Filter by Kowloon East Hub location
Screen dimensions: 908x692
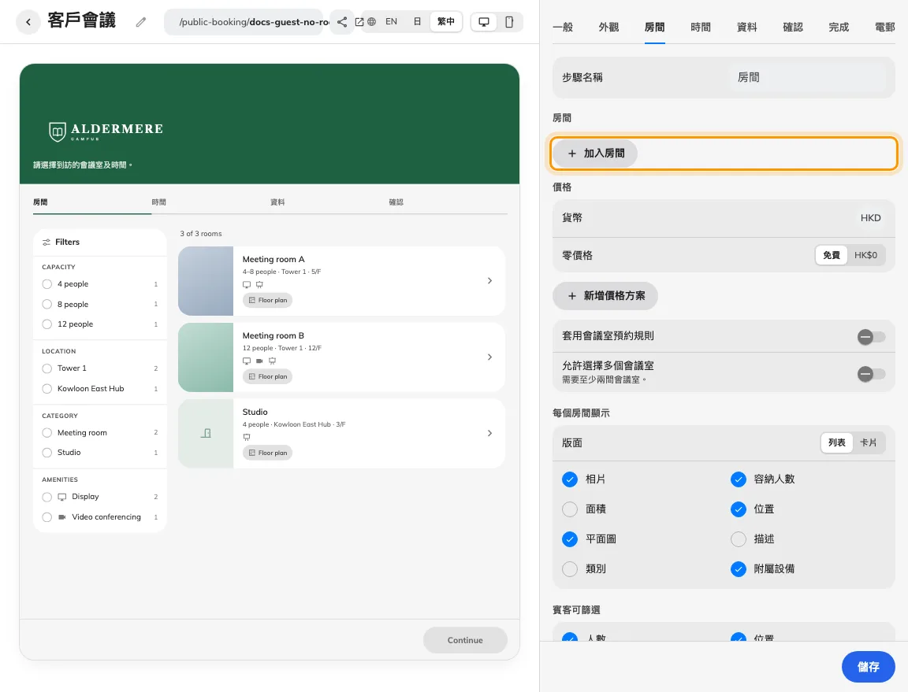[47, 389]
